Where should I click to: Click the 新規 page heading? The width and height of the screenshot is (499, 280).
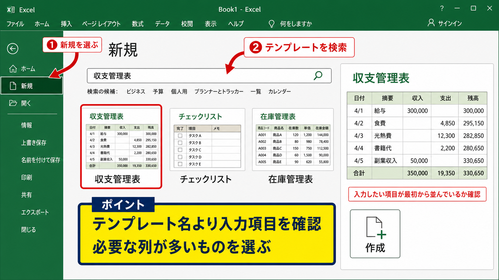coord(123,50)
